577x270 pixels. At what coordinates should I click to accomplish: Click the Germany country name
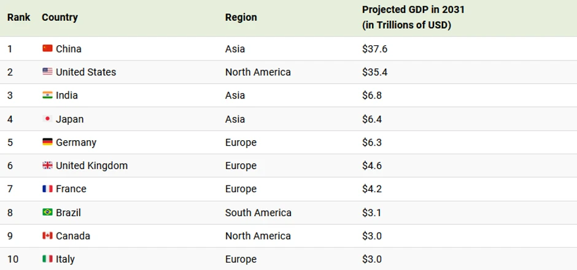76,142
